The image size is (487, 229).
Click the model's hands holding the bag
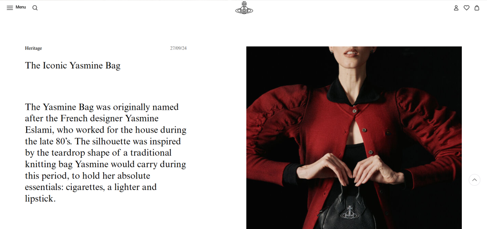tap(351, 170)
